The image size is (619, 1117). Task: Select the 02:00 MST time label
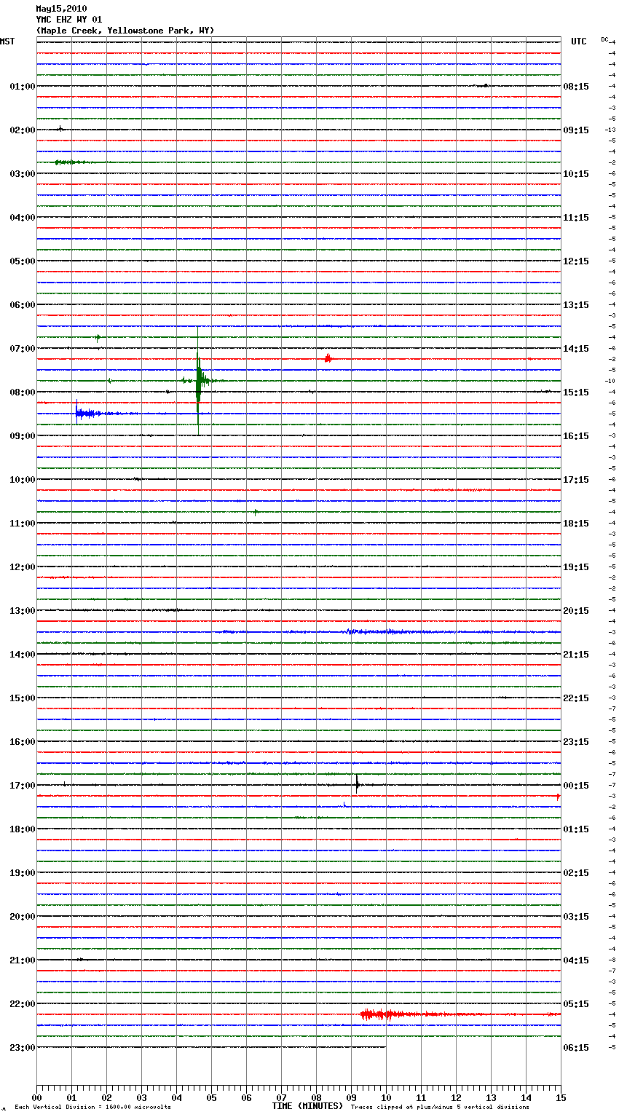pyautogui.click(x=23, y=130)
